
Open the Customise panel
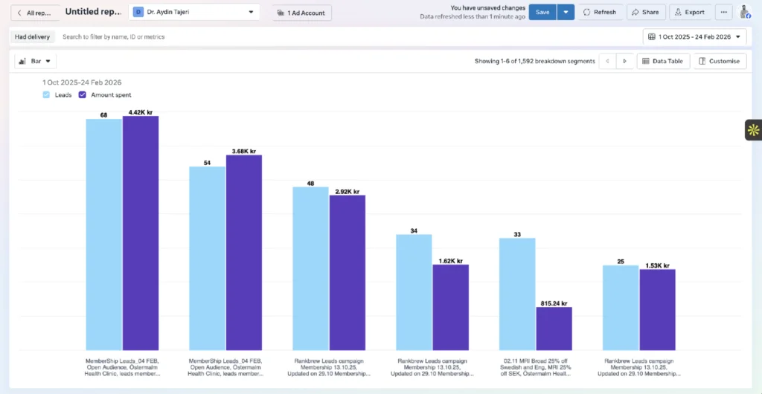[x=720, y=61]
